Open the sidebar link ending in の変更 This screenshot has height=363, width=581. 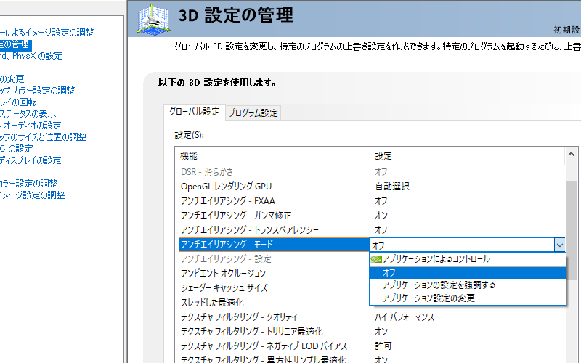coord(12,79)
